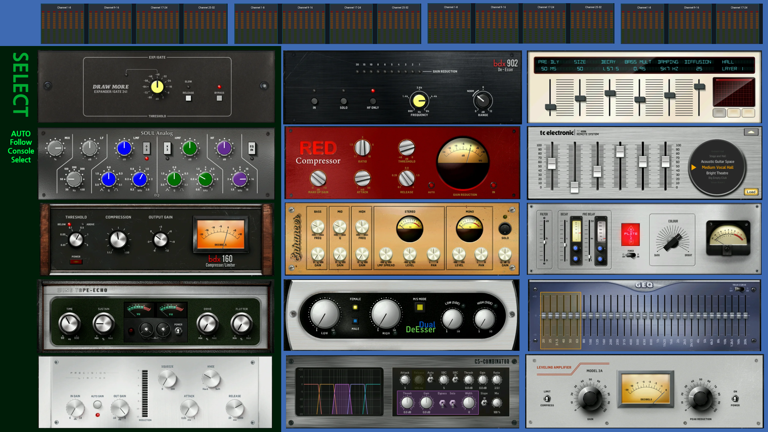
Task: Toggle the SOLO button on bdx 902 De-Esser
Action: coord(344,101)
